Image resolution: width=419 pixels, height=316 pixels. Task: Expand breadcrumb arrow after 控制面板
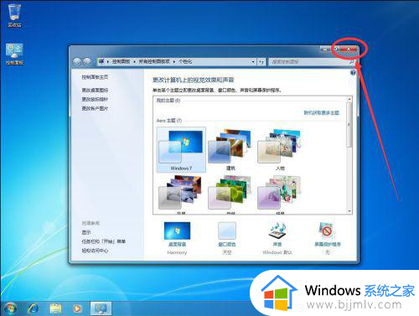134,62
